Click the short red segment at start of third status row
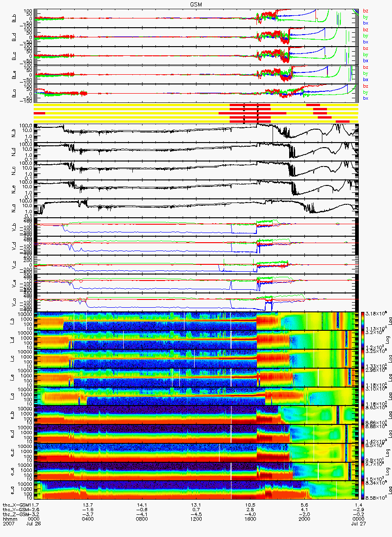This screenshot has width=392, height=537. pos(39,113)
